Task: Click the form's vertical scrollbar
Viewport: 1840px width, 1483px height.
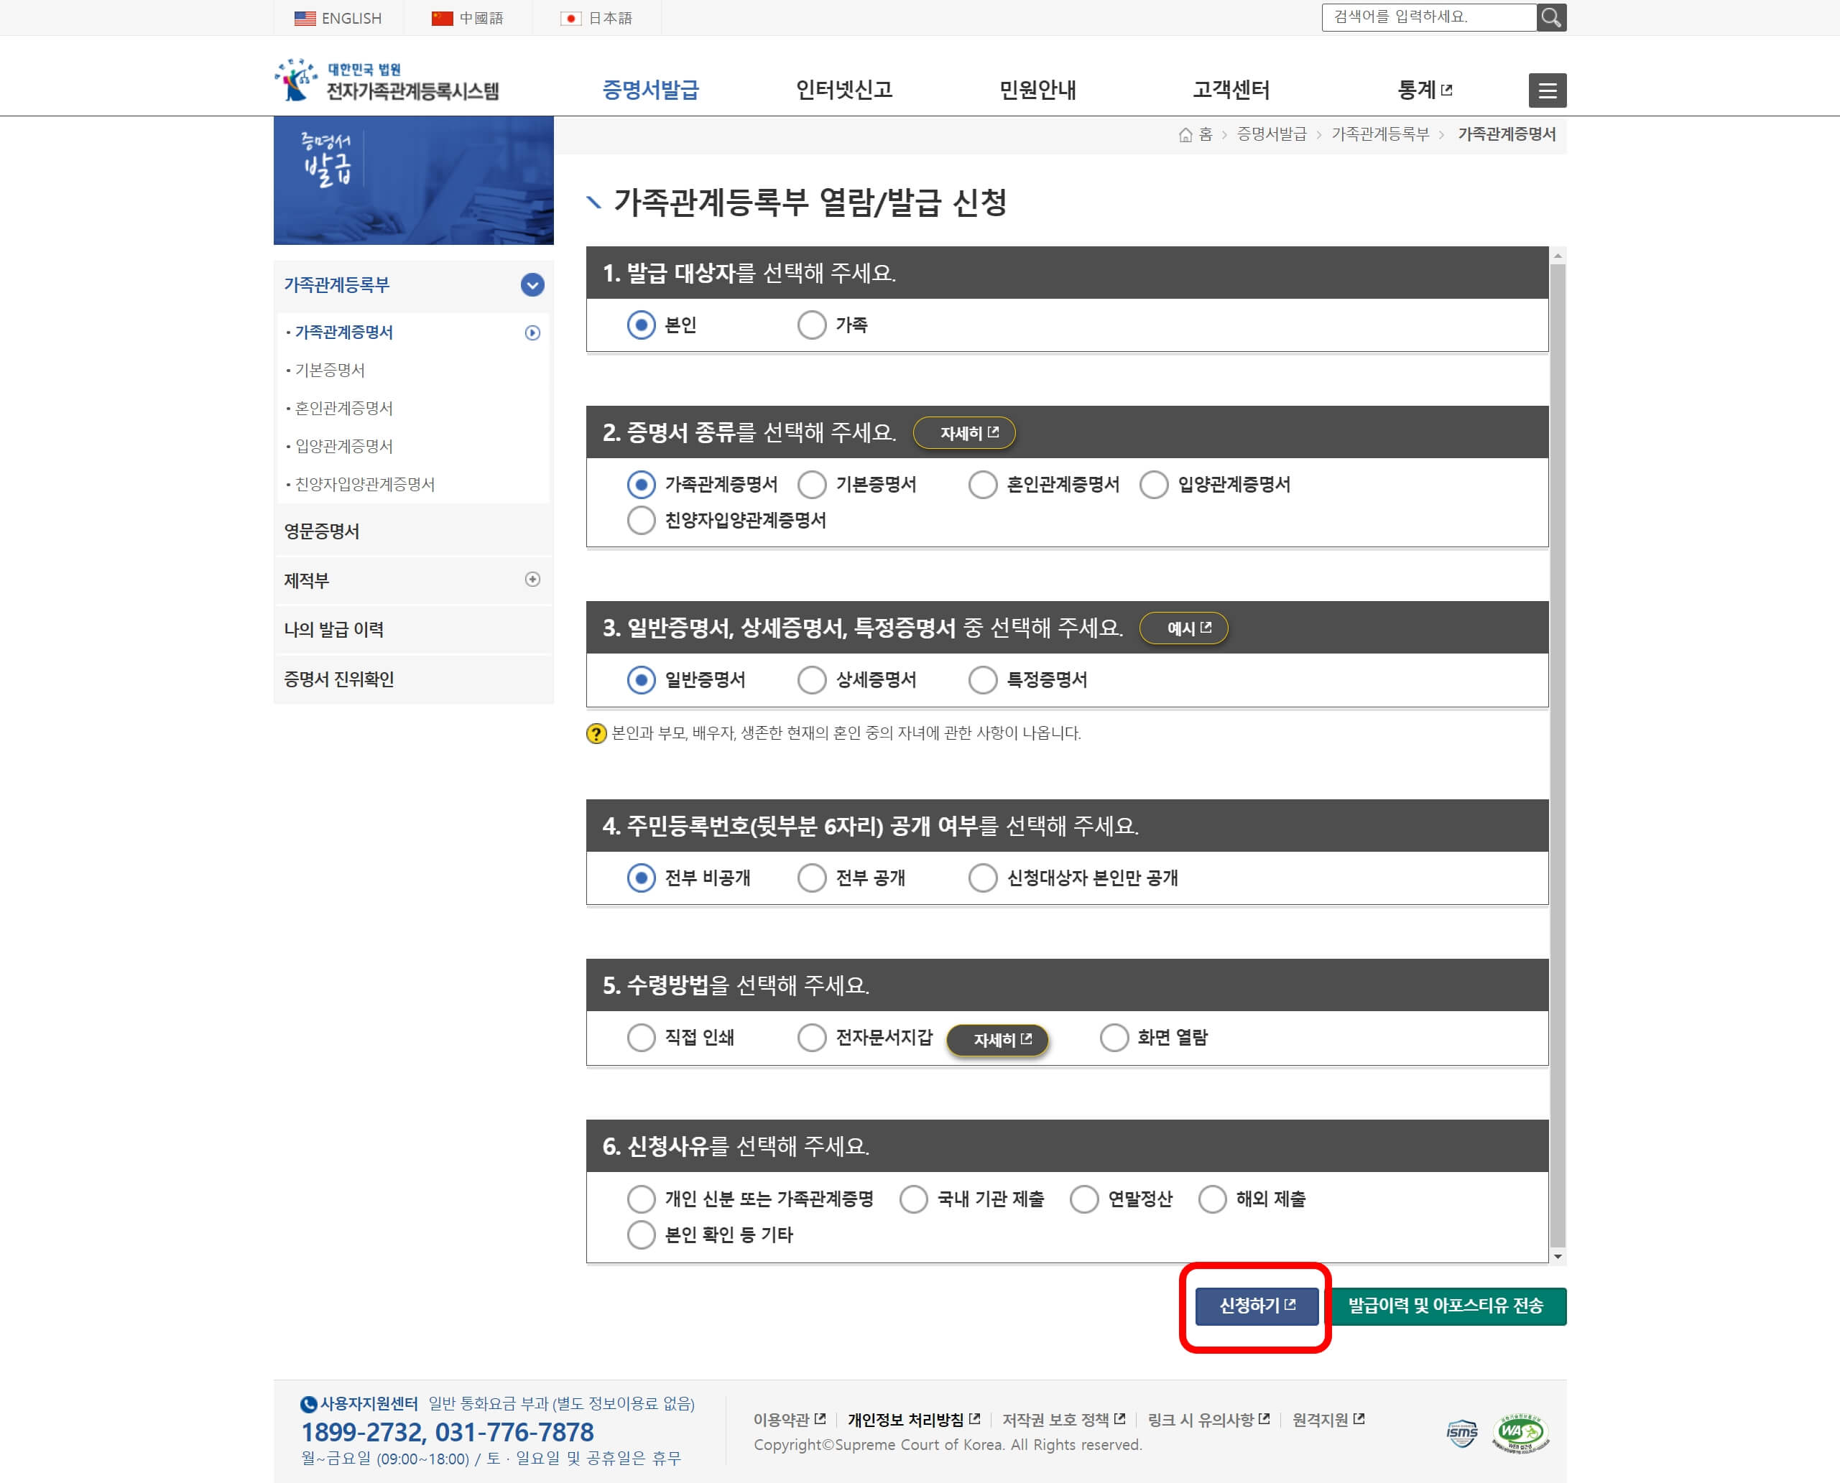Action: point(1557,752)
